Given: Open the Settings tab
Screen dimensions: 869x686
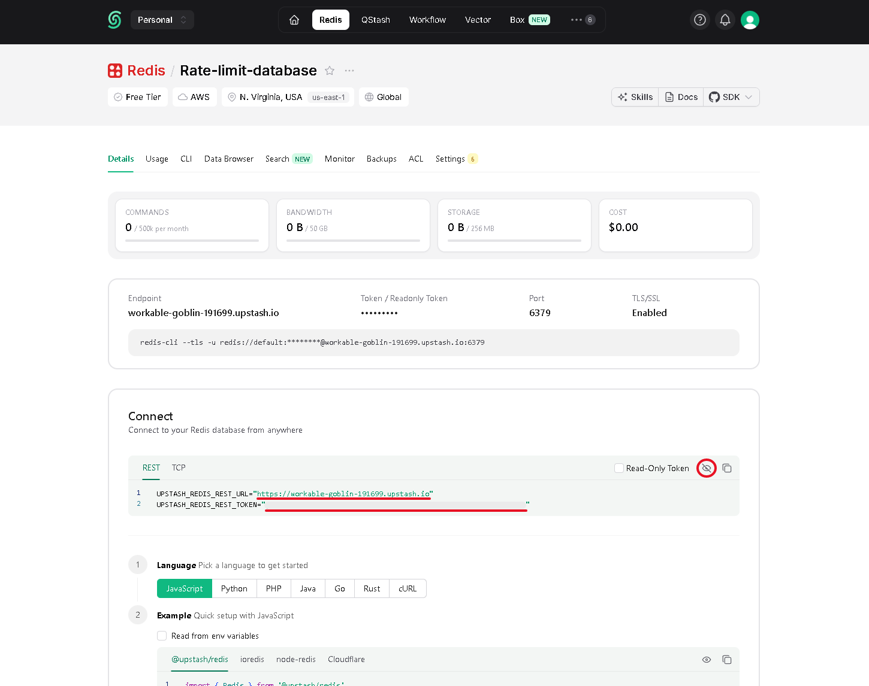Looking at the screenshot, I should 456,159.
